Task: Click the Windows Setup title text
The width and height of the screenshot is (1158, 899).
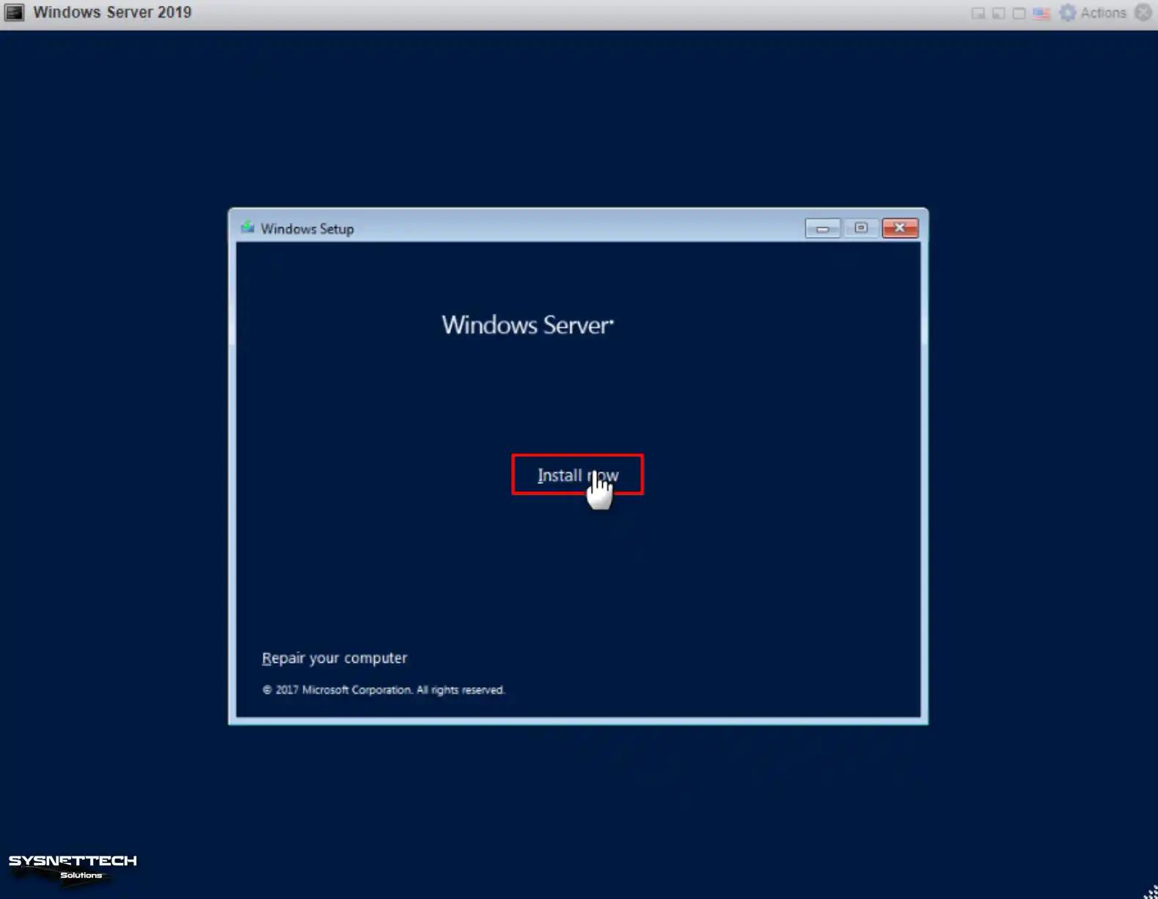Action: [x=307, y=229]
